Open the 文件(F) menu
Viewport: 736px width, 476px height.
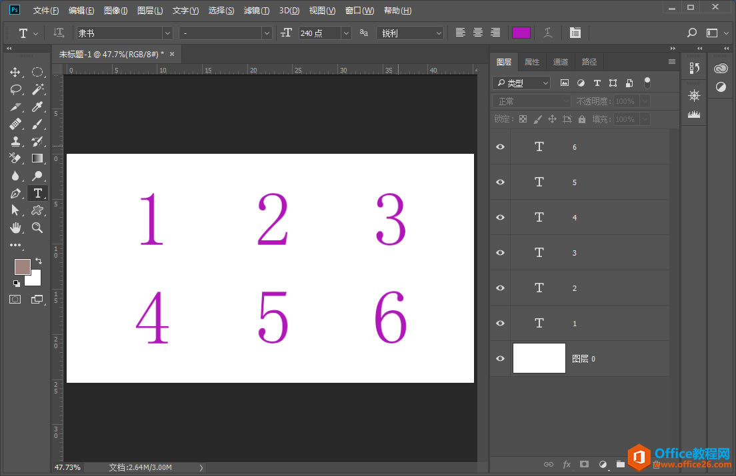[45, 10]
